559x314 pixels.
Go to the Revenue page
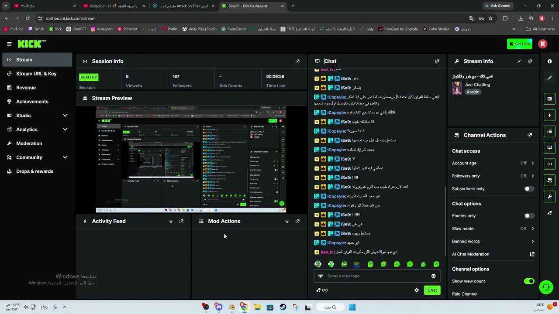37,88
